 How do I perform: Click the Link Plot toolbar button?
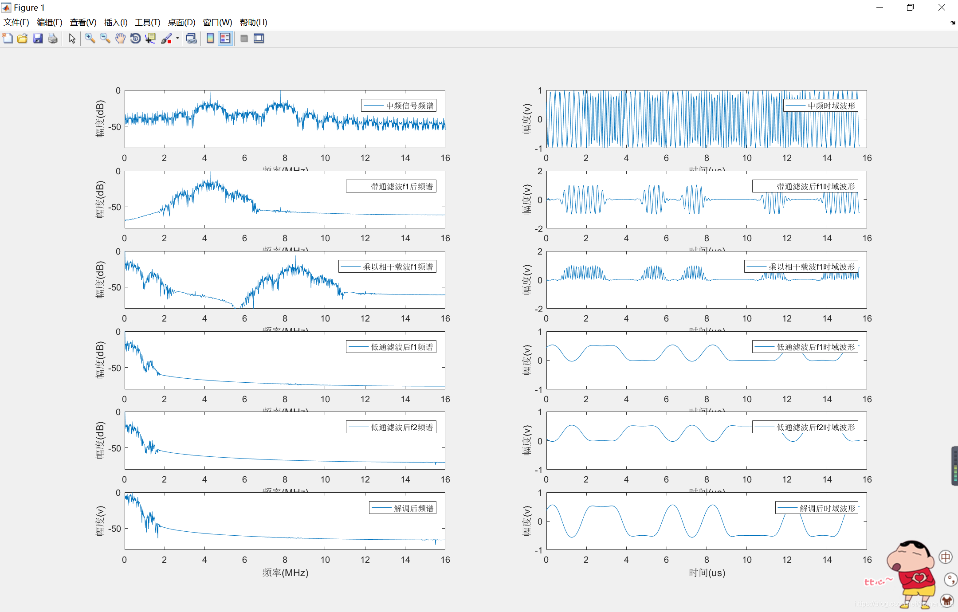[191, 39]
